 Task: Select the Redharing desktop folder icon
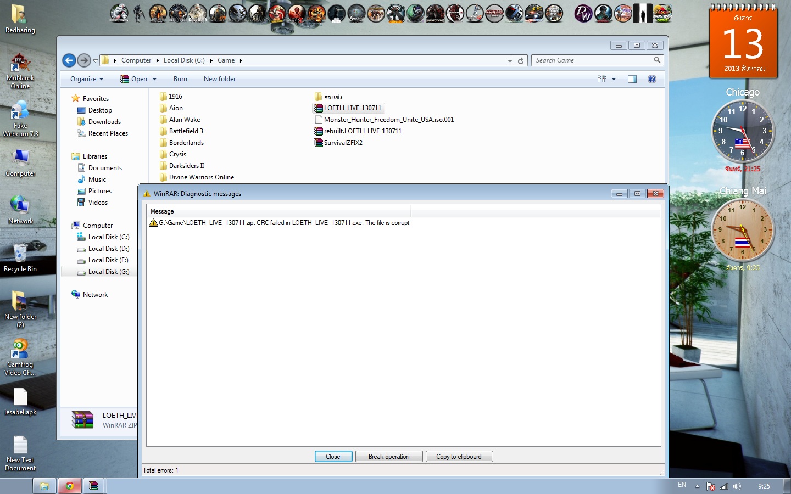(20, 19)
